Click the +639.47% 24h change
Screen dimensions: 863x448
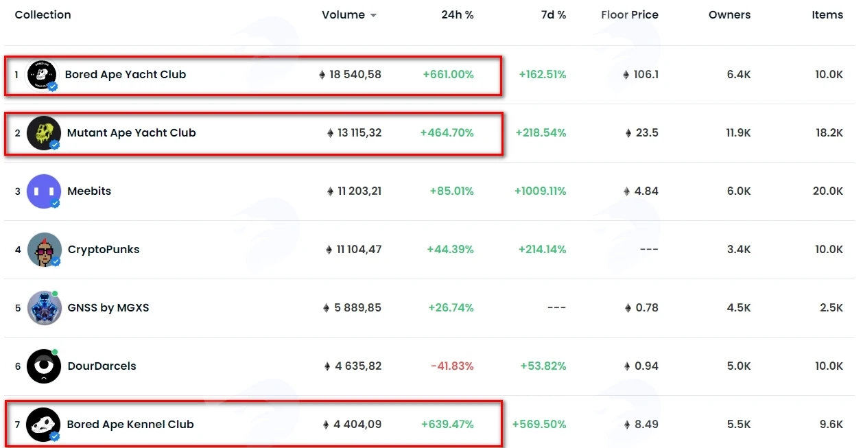(x=447, y=425)
